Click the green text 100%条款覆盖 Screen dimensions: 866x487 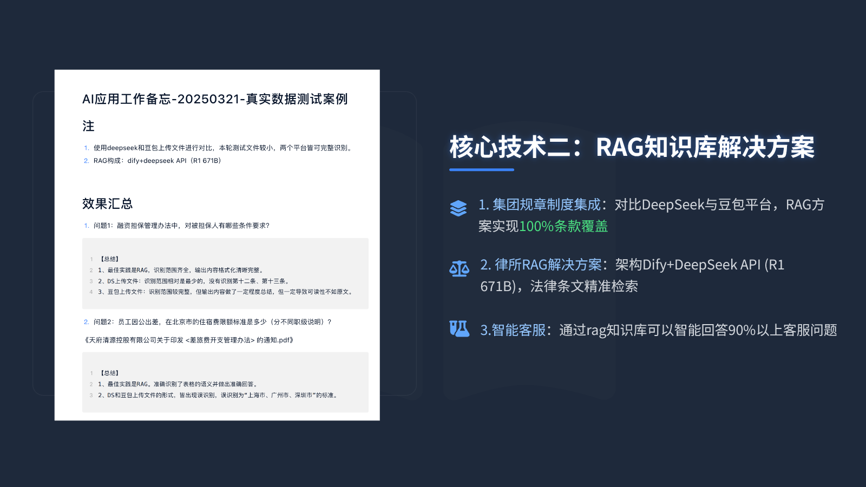click(x=563, y=226)
